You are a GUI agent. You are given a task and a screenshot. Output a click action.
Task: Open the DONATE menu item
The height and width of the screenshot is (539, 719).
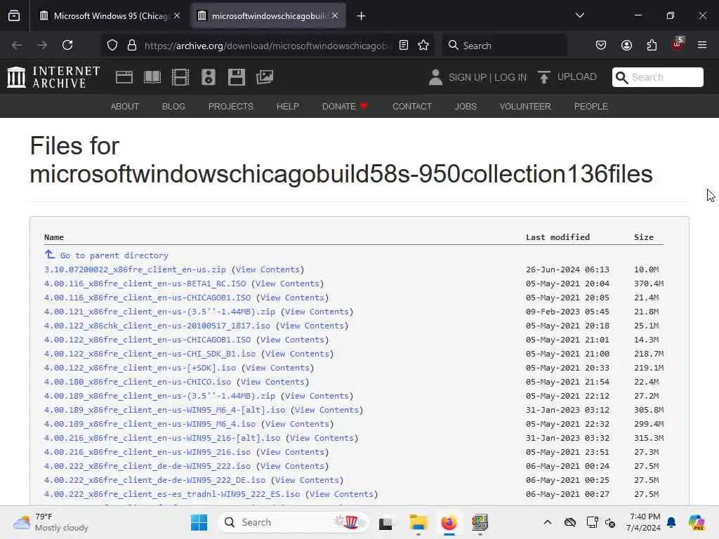345,107
